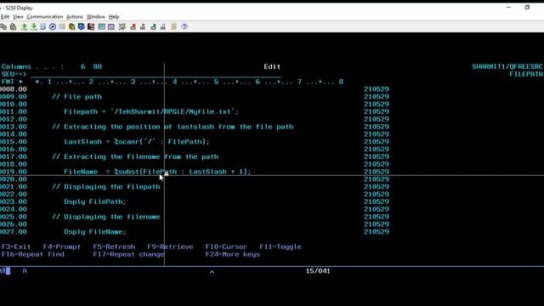Click the 'Edit' mode title text
This screenshot has height=306, width=544.
[272, 66]
